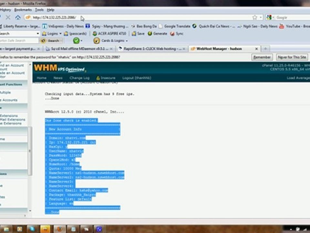Open the Bookmarks menu
The image size is (310, 233).
[x=23, y=10]
